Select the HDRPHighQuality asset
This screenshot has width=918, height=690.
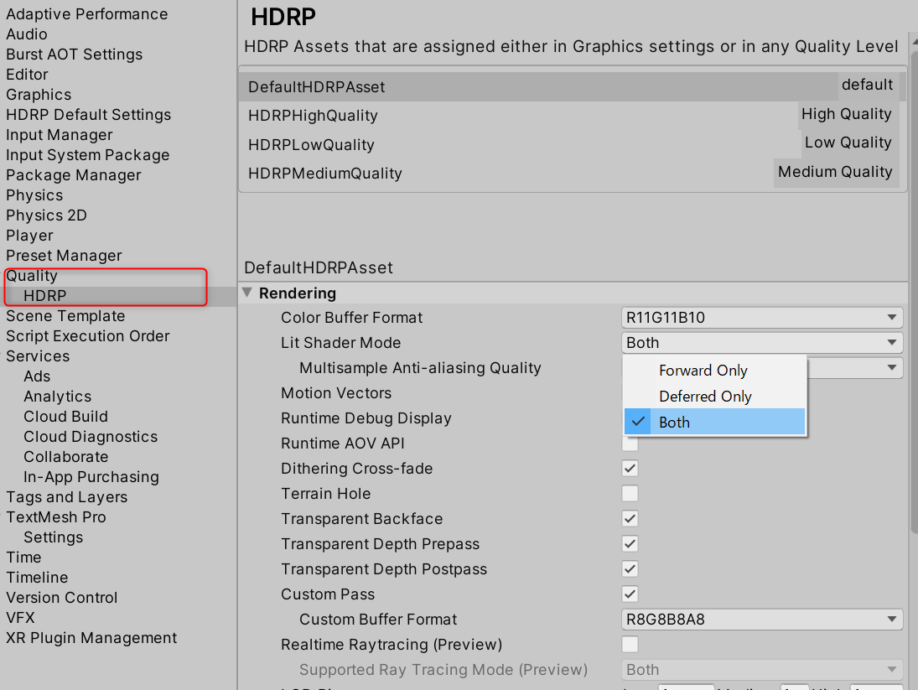[503, 114]
